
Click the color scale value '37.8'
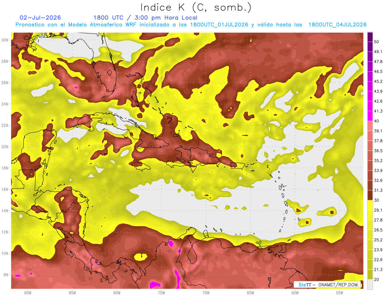coord(378,141)
